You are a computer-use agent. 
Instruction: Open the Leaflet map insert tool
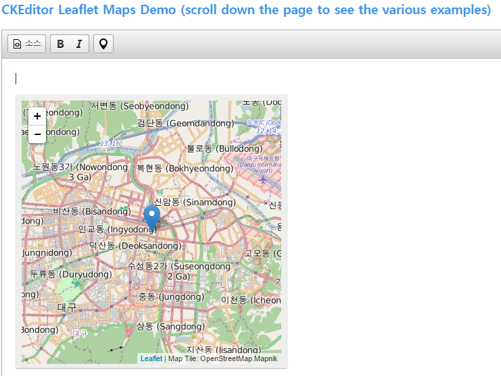point(103,44)
